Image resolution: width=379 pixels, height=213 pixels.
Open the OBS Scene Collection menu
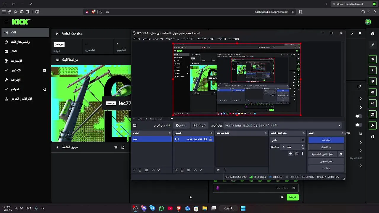pos(206,39)
